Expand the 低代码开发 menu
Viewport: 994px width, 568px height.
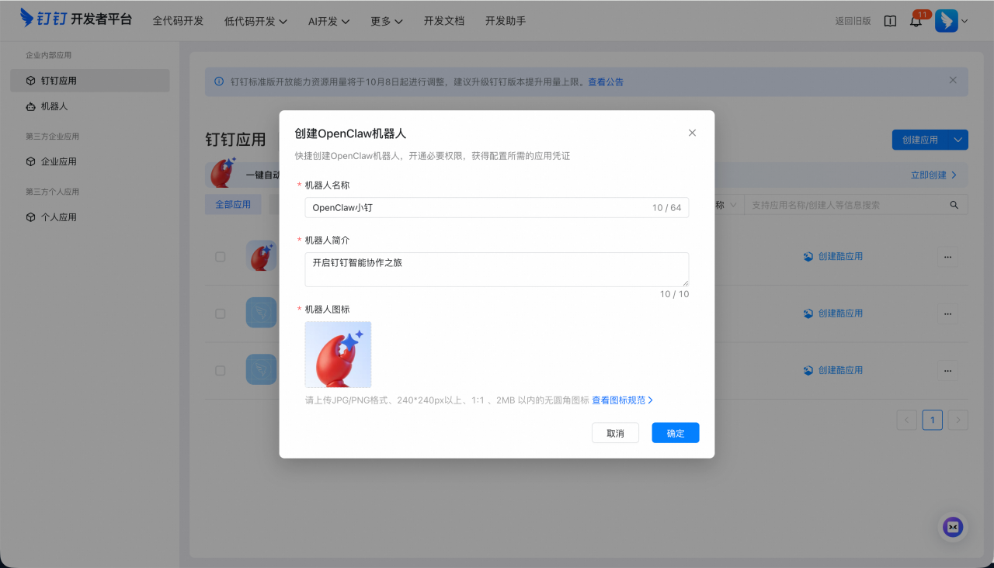[255, 21]
